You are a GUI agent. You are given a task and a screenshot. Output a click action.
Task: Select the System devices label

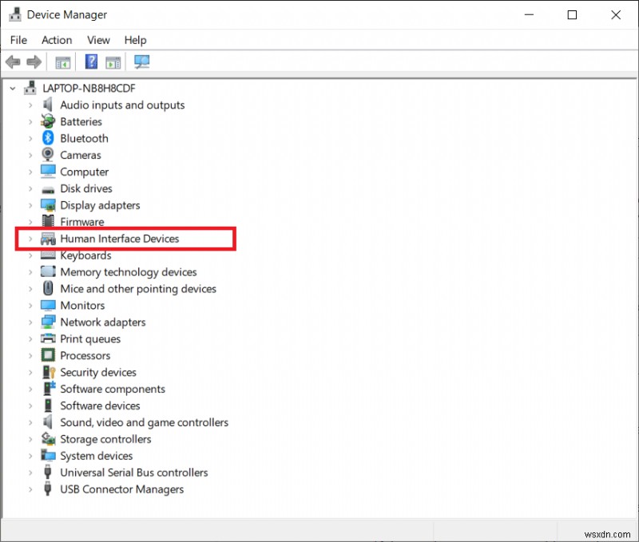coord(96,456)
